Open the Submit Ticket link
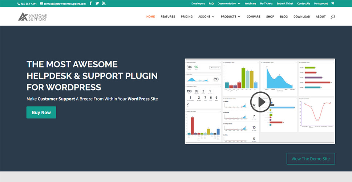Image resolution: width=352 pixels, height=182 pixels. [x=285, y=4]
